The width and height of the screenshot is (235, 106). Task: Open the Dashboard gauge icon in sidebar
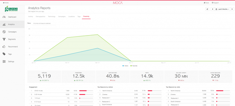click(4, 17)
